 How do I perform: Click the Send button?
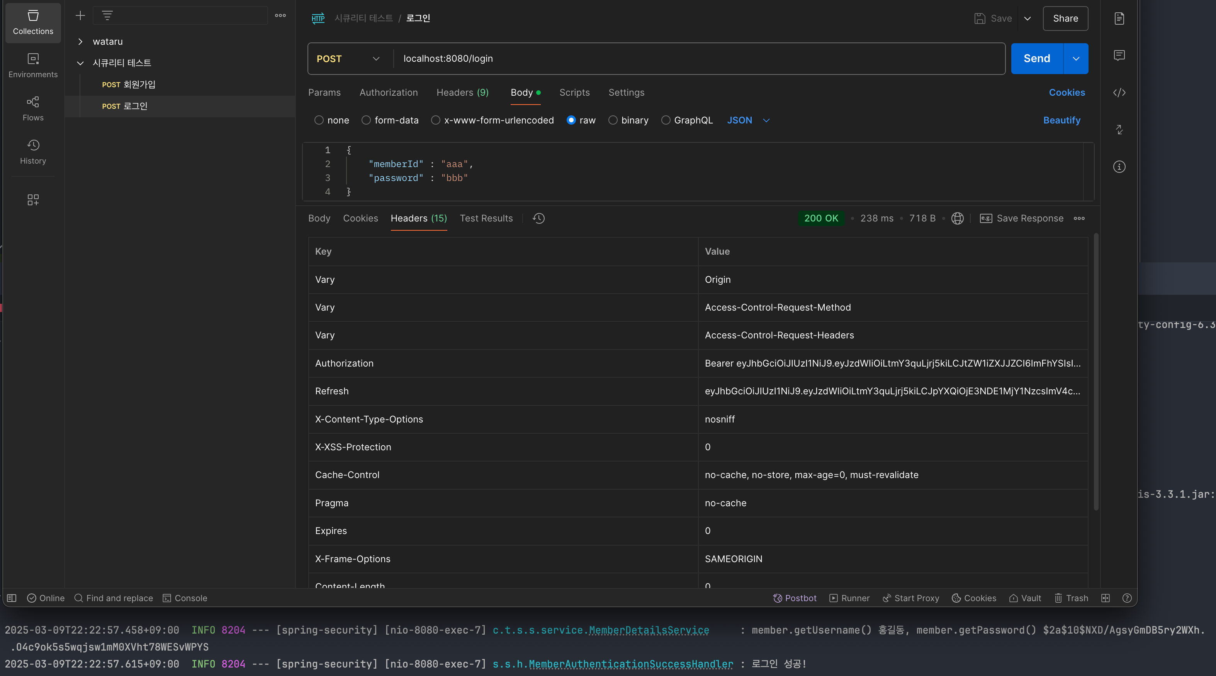point(1037,58)
